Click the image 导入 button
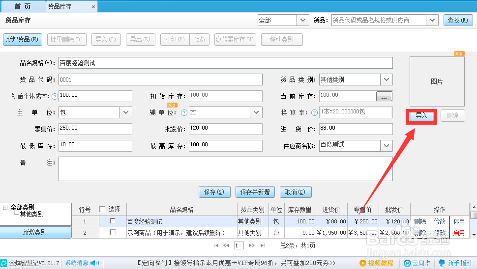Viewport: 477px width, 269px height. pyautogui.click(x=421, y=116)
